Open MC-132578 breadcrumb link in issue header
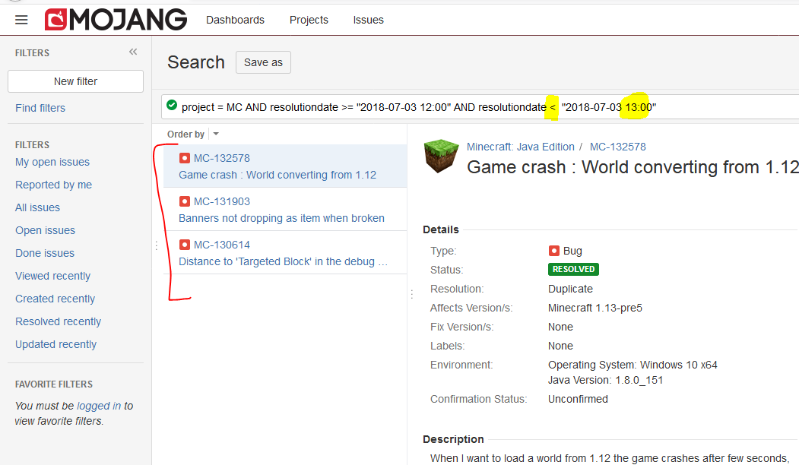The width and height of the screenshot is (799, 465). tap(617, 147)
